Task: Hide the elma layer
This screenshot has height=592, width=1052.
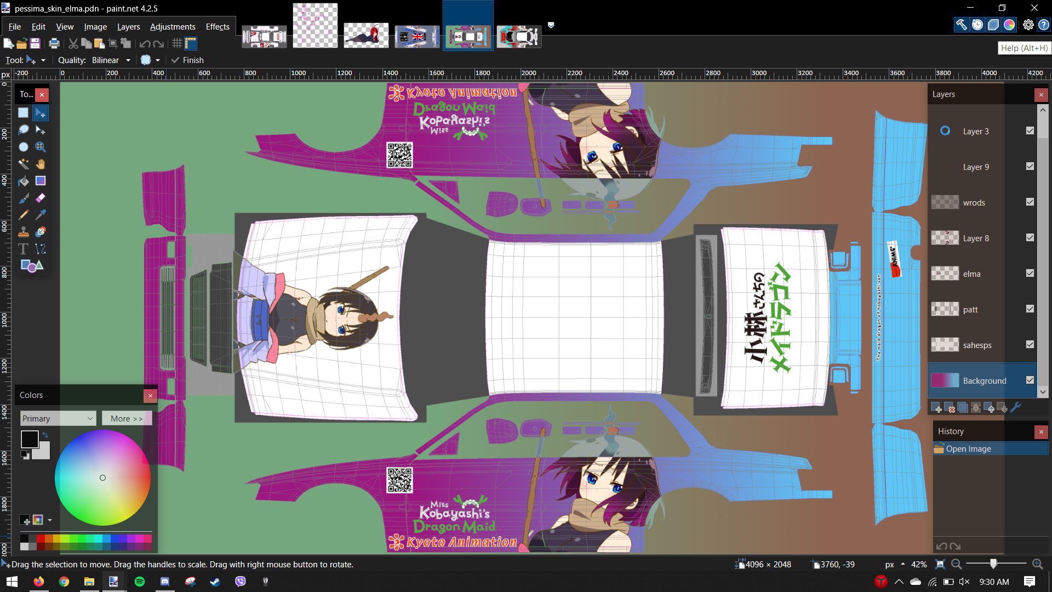Action: [x=1030, y=274]
